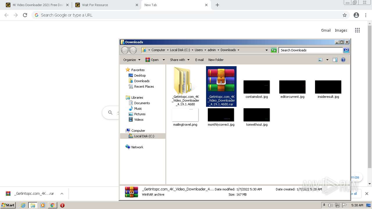The width and height of the screenshot is (372, 209).
Task: Click Computer in the address breadcrumb
Action: click(158, 50)
